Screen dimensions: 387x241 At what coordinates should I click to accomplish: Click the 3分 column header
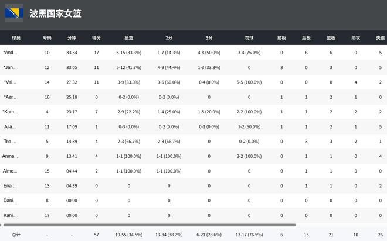pos(209,38)
